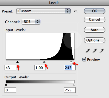Click OK to apply levels

click(95, 11)
